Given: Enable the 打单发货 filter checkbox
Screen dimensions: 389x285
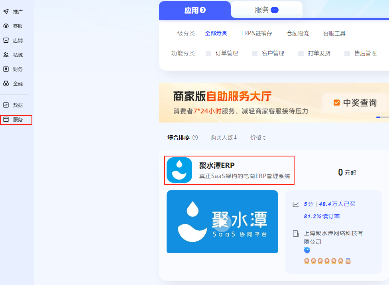Looking at the screenshot, I should click(301, 53).
